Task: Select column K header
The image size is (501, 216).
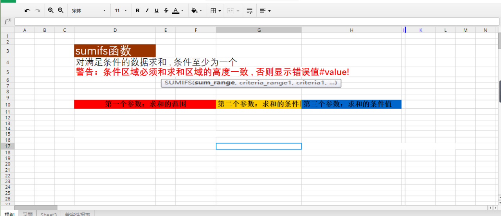Action: click(421, 30)
